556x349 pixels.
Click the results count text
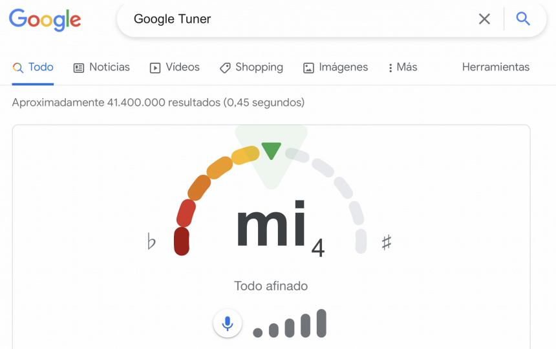(158, 103)
